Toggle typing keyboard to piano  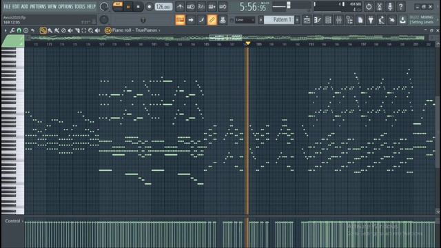pyautogui.click(x=180, y=20)
